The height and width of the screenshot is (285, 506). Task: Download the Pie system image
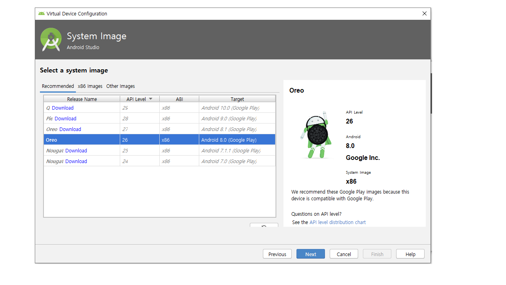[x=65, y=119]
